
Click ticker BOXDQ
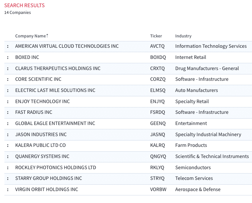pos(158,57)
